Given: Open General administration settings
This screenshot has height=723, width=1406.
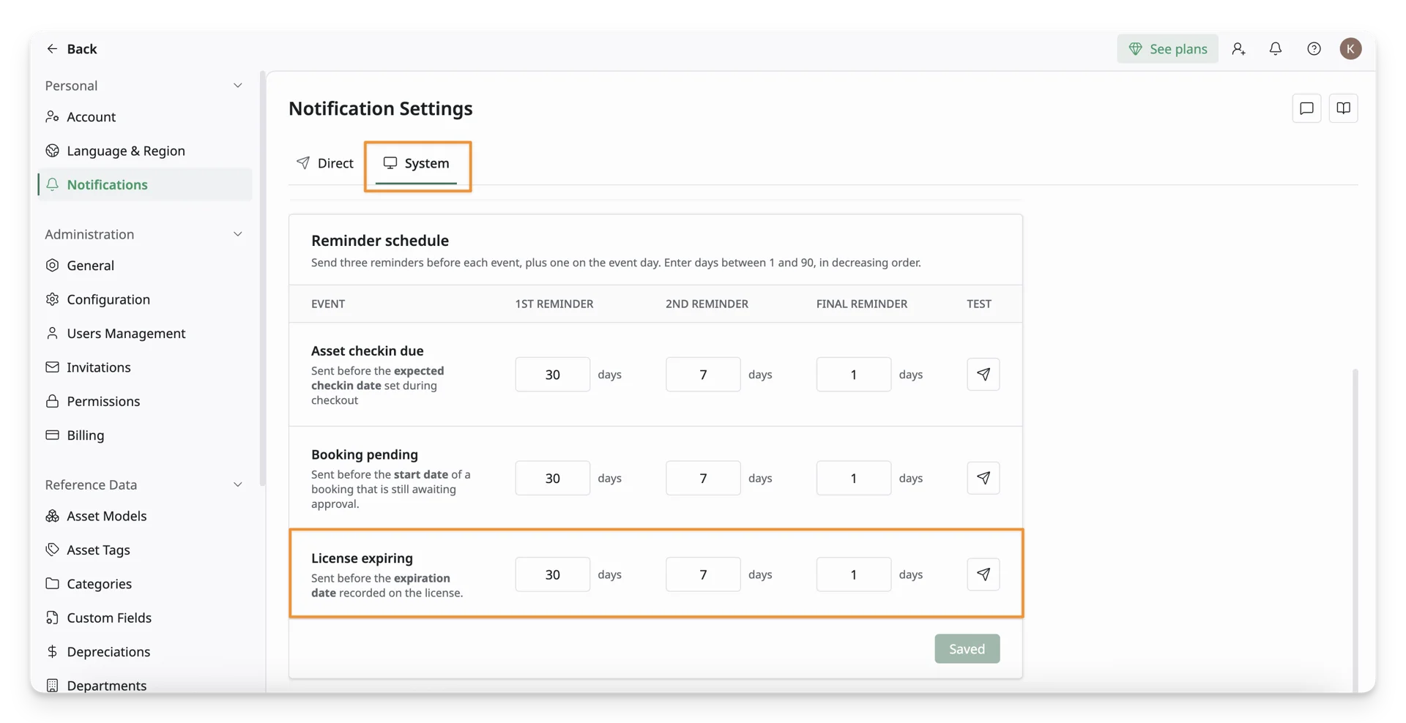Looking at the screenshot, I should pyautogui.click(x=145, y=265).
